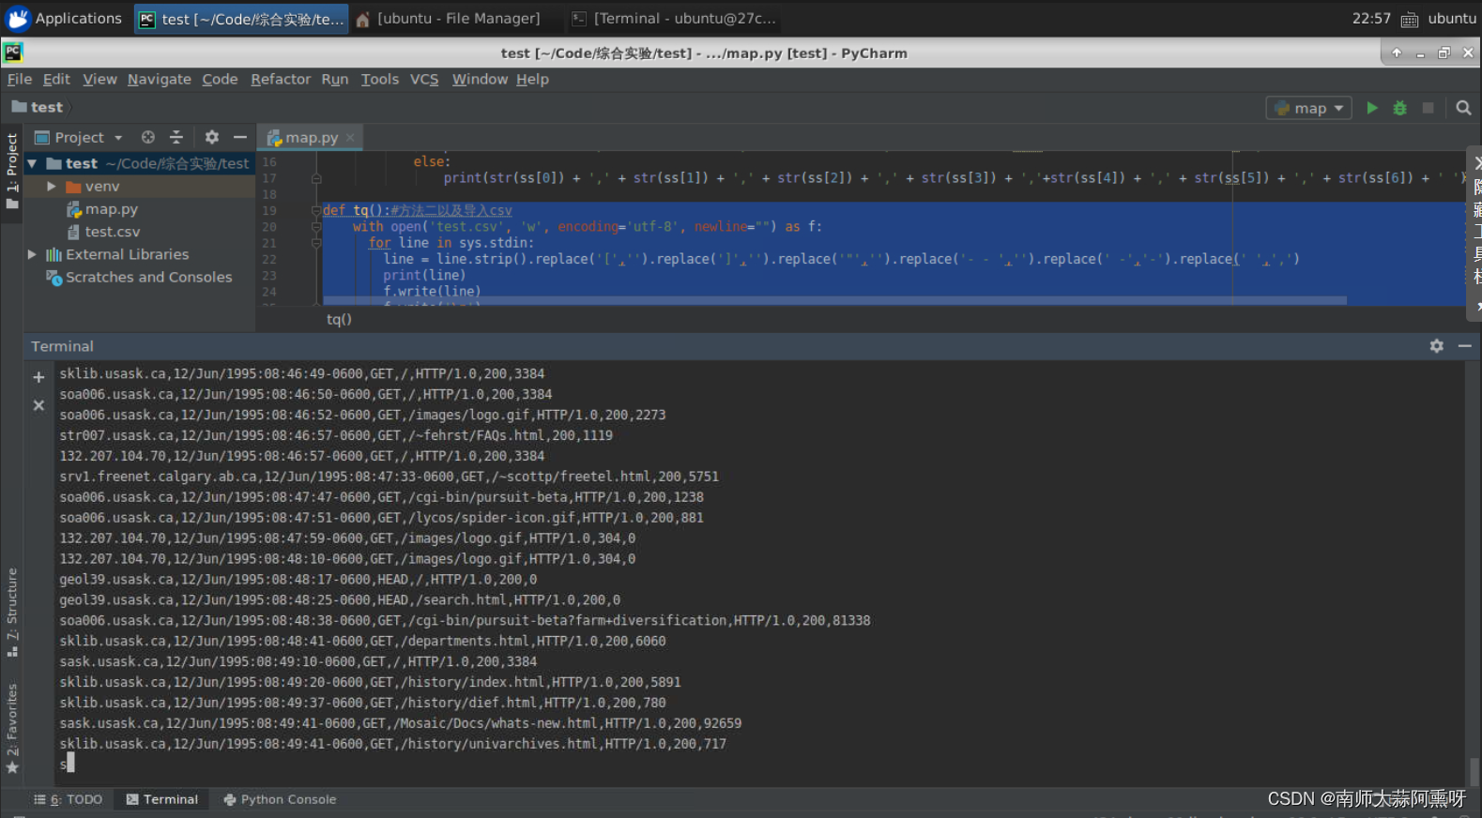The height and width of the screenshot is (818, 1482).
Task: Expand the venv folder
Action: click(x=52, y=187)
